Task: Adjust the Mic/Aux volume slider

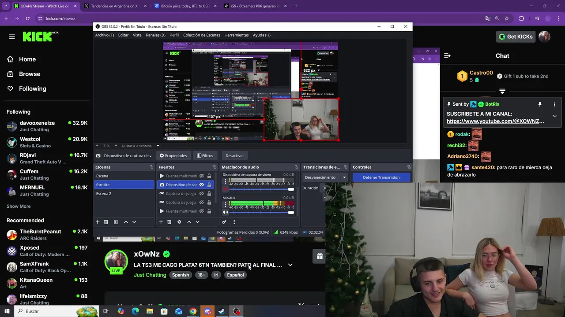Action: [262, 213]
